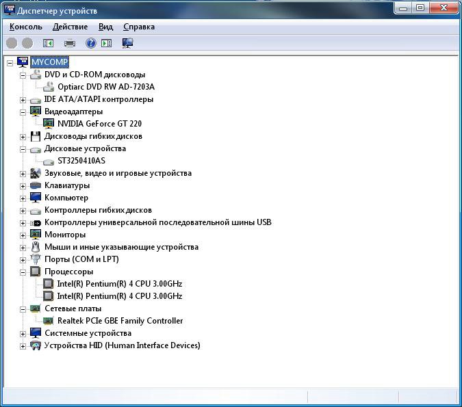Expand Дисководы гибких дисков

tap(23, 137)
